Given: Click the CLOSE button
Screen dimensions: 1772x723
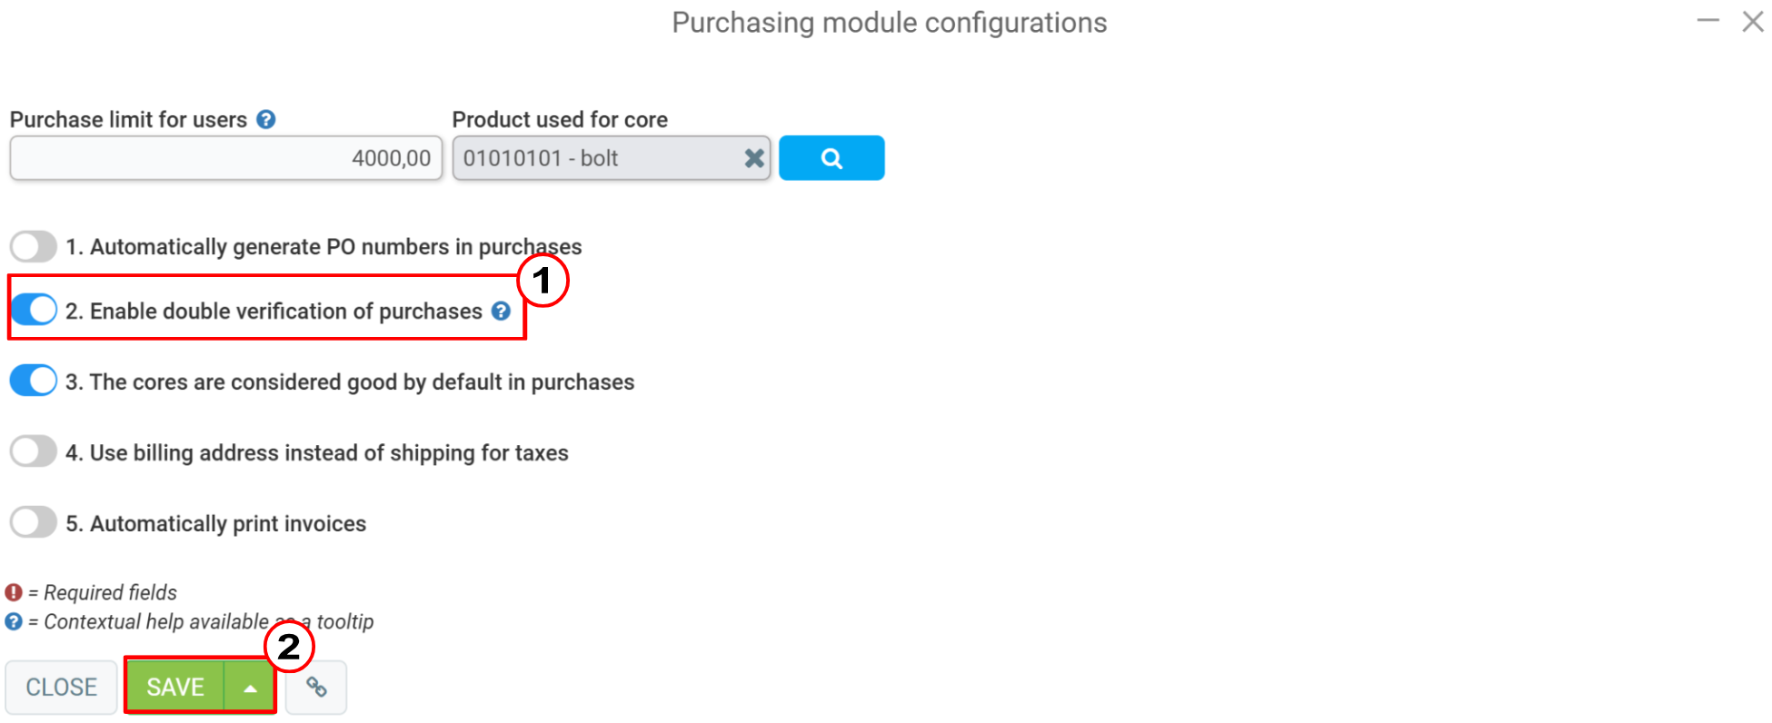Looking at the screenshot, I should tap(60, 687).
